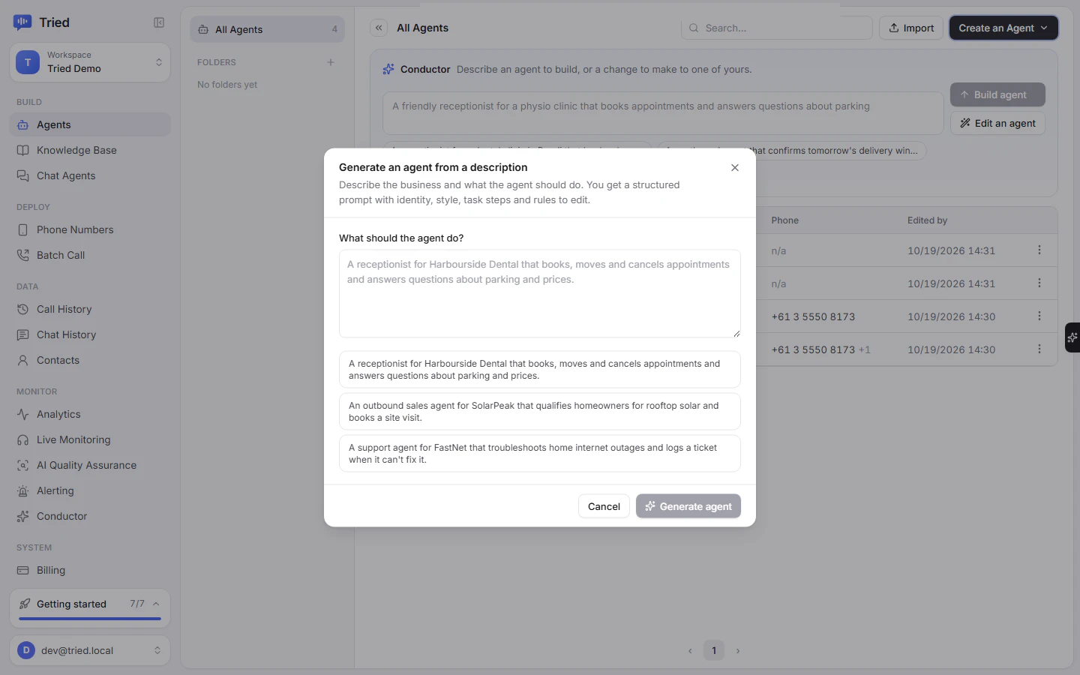Select page 1 in pagination

click(x=714, y=651)
